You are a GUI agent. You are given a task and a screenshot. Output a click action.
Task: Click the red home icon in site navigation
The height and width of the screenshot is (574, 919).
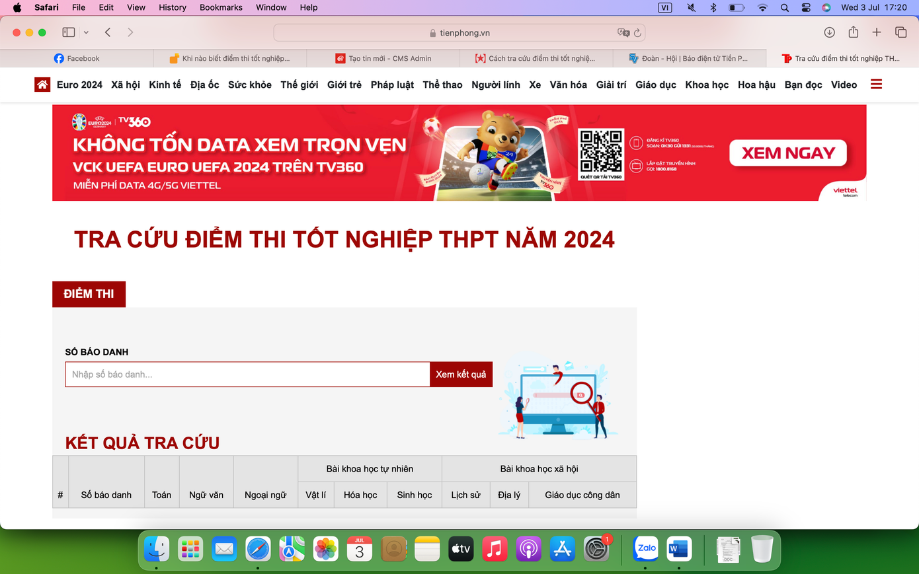(42, 85)
